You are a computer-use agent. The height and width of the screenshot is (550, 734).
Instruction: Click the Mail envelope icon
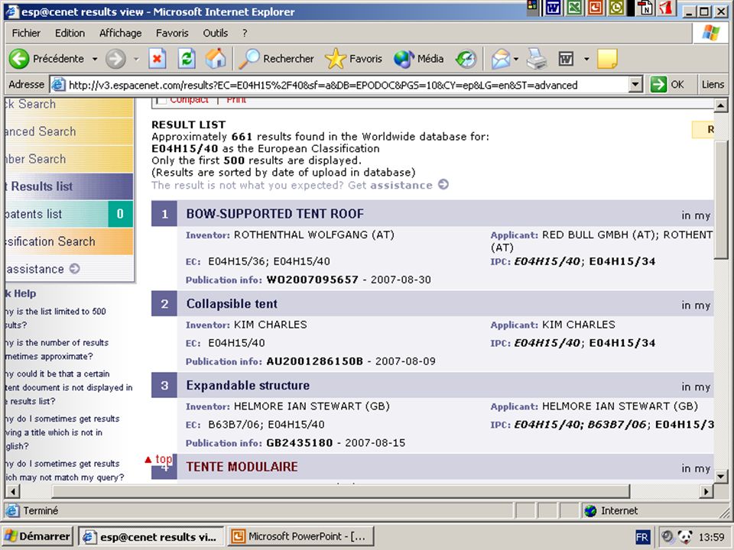500,59
